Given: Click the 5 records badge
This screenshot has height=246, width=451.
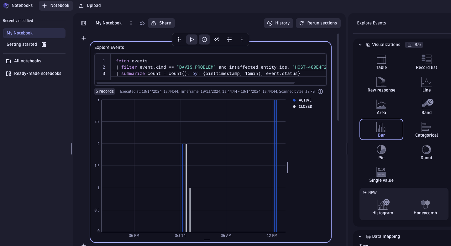Looking at the screenshot, I should coord(105,91).
